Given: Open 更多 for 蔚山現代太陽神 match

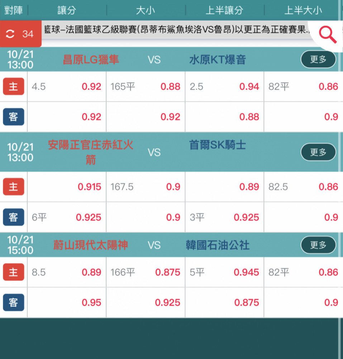Looking at the screenshot, I should [318, 245].
